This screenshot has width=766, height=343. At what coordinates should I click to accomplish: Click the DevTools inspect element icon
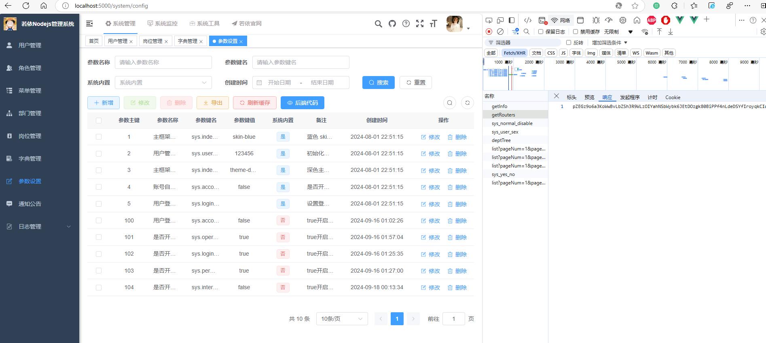click(489, 20)
